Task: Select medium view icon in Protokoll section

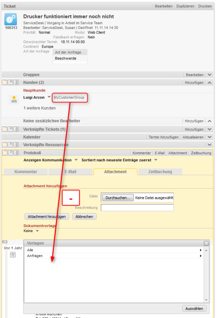Action: [x=10, y=153]
